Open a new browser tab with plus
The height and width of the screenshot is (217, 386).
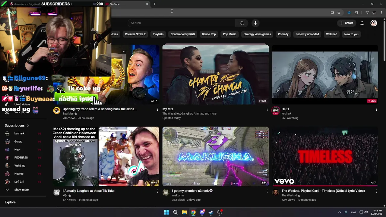[154, 4]
